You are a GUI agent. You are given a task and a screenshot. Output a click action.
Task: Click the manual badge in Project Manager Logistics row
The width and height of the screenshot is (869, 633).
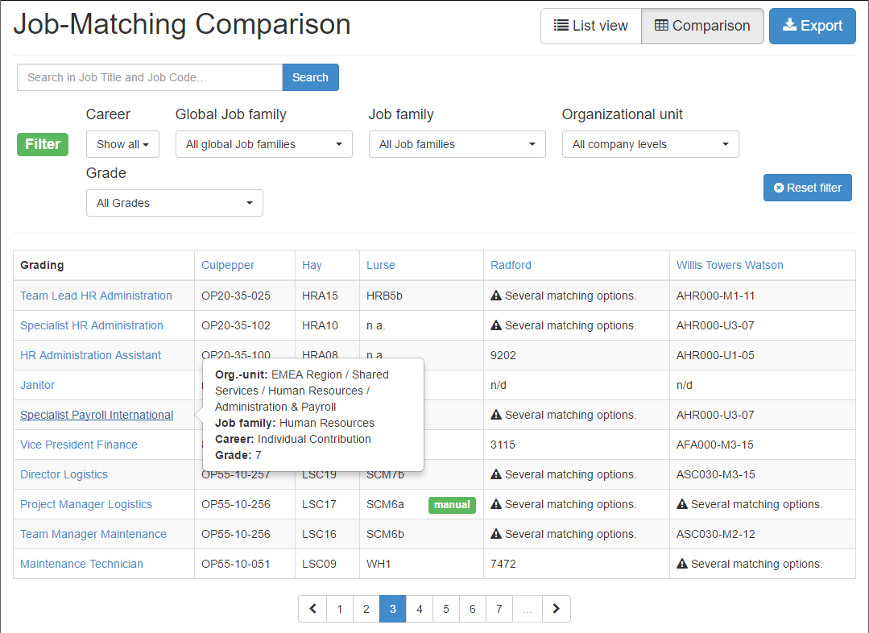pyautogui.click(x=452, y=504)
